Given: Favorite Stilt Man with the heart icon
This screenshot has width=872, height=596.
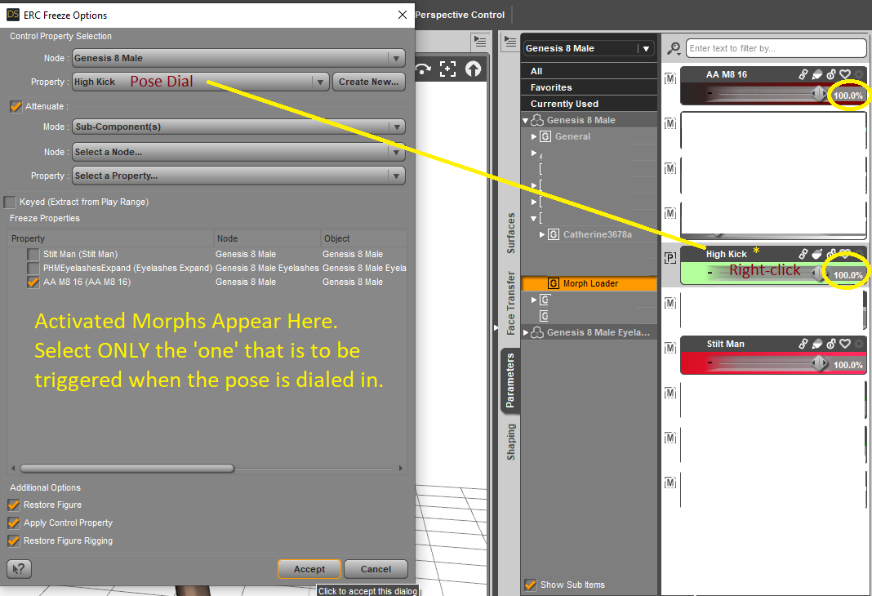Looking at the screenshot, I should point(845,344).
